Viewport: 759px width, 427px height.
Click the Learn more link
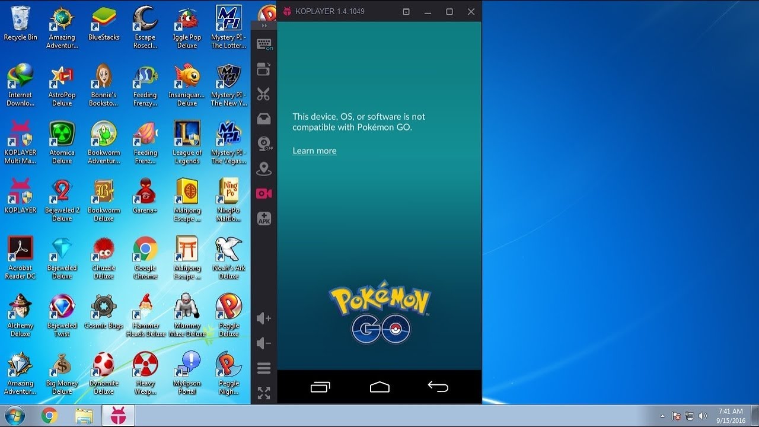coord(314,151)
